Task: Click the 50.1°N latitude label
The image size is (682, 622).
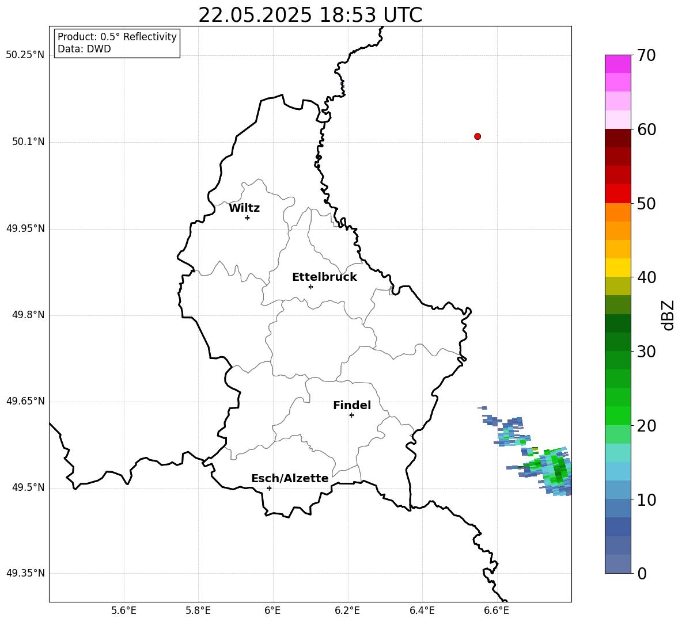Action: (x=28, y=142)
